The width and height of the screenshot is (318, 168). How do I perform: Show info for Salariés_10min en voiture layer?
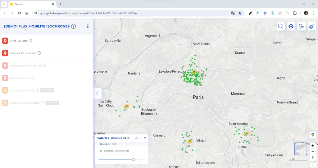point(44,65)
